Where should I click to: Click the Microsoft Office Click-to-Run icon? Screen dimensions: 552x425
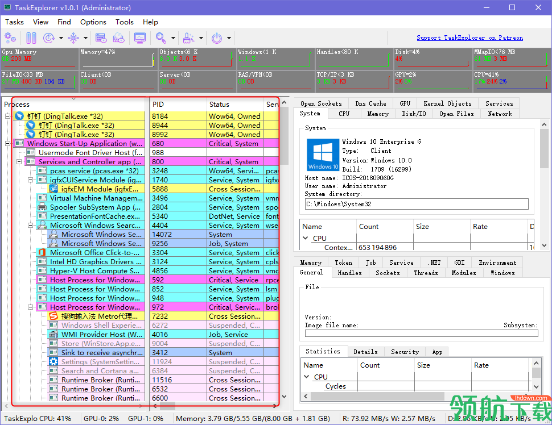tap(42, 252)
